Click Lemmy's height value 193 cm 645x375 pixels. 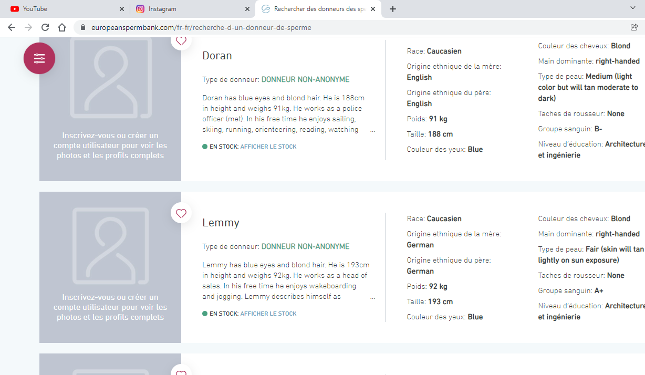(x=440, y=302)
